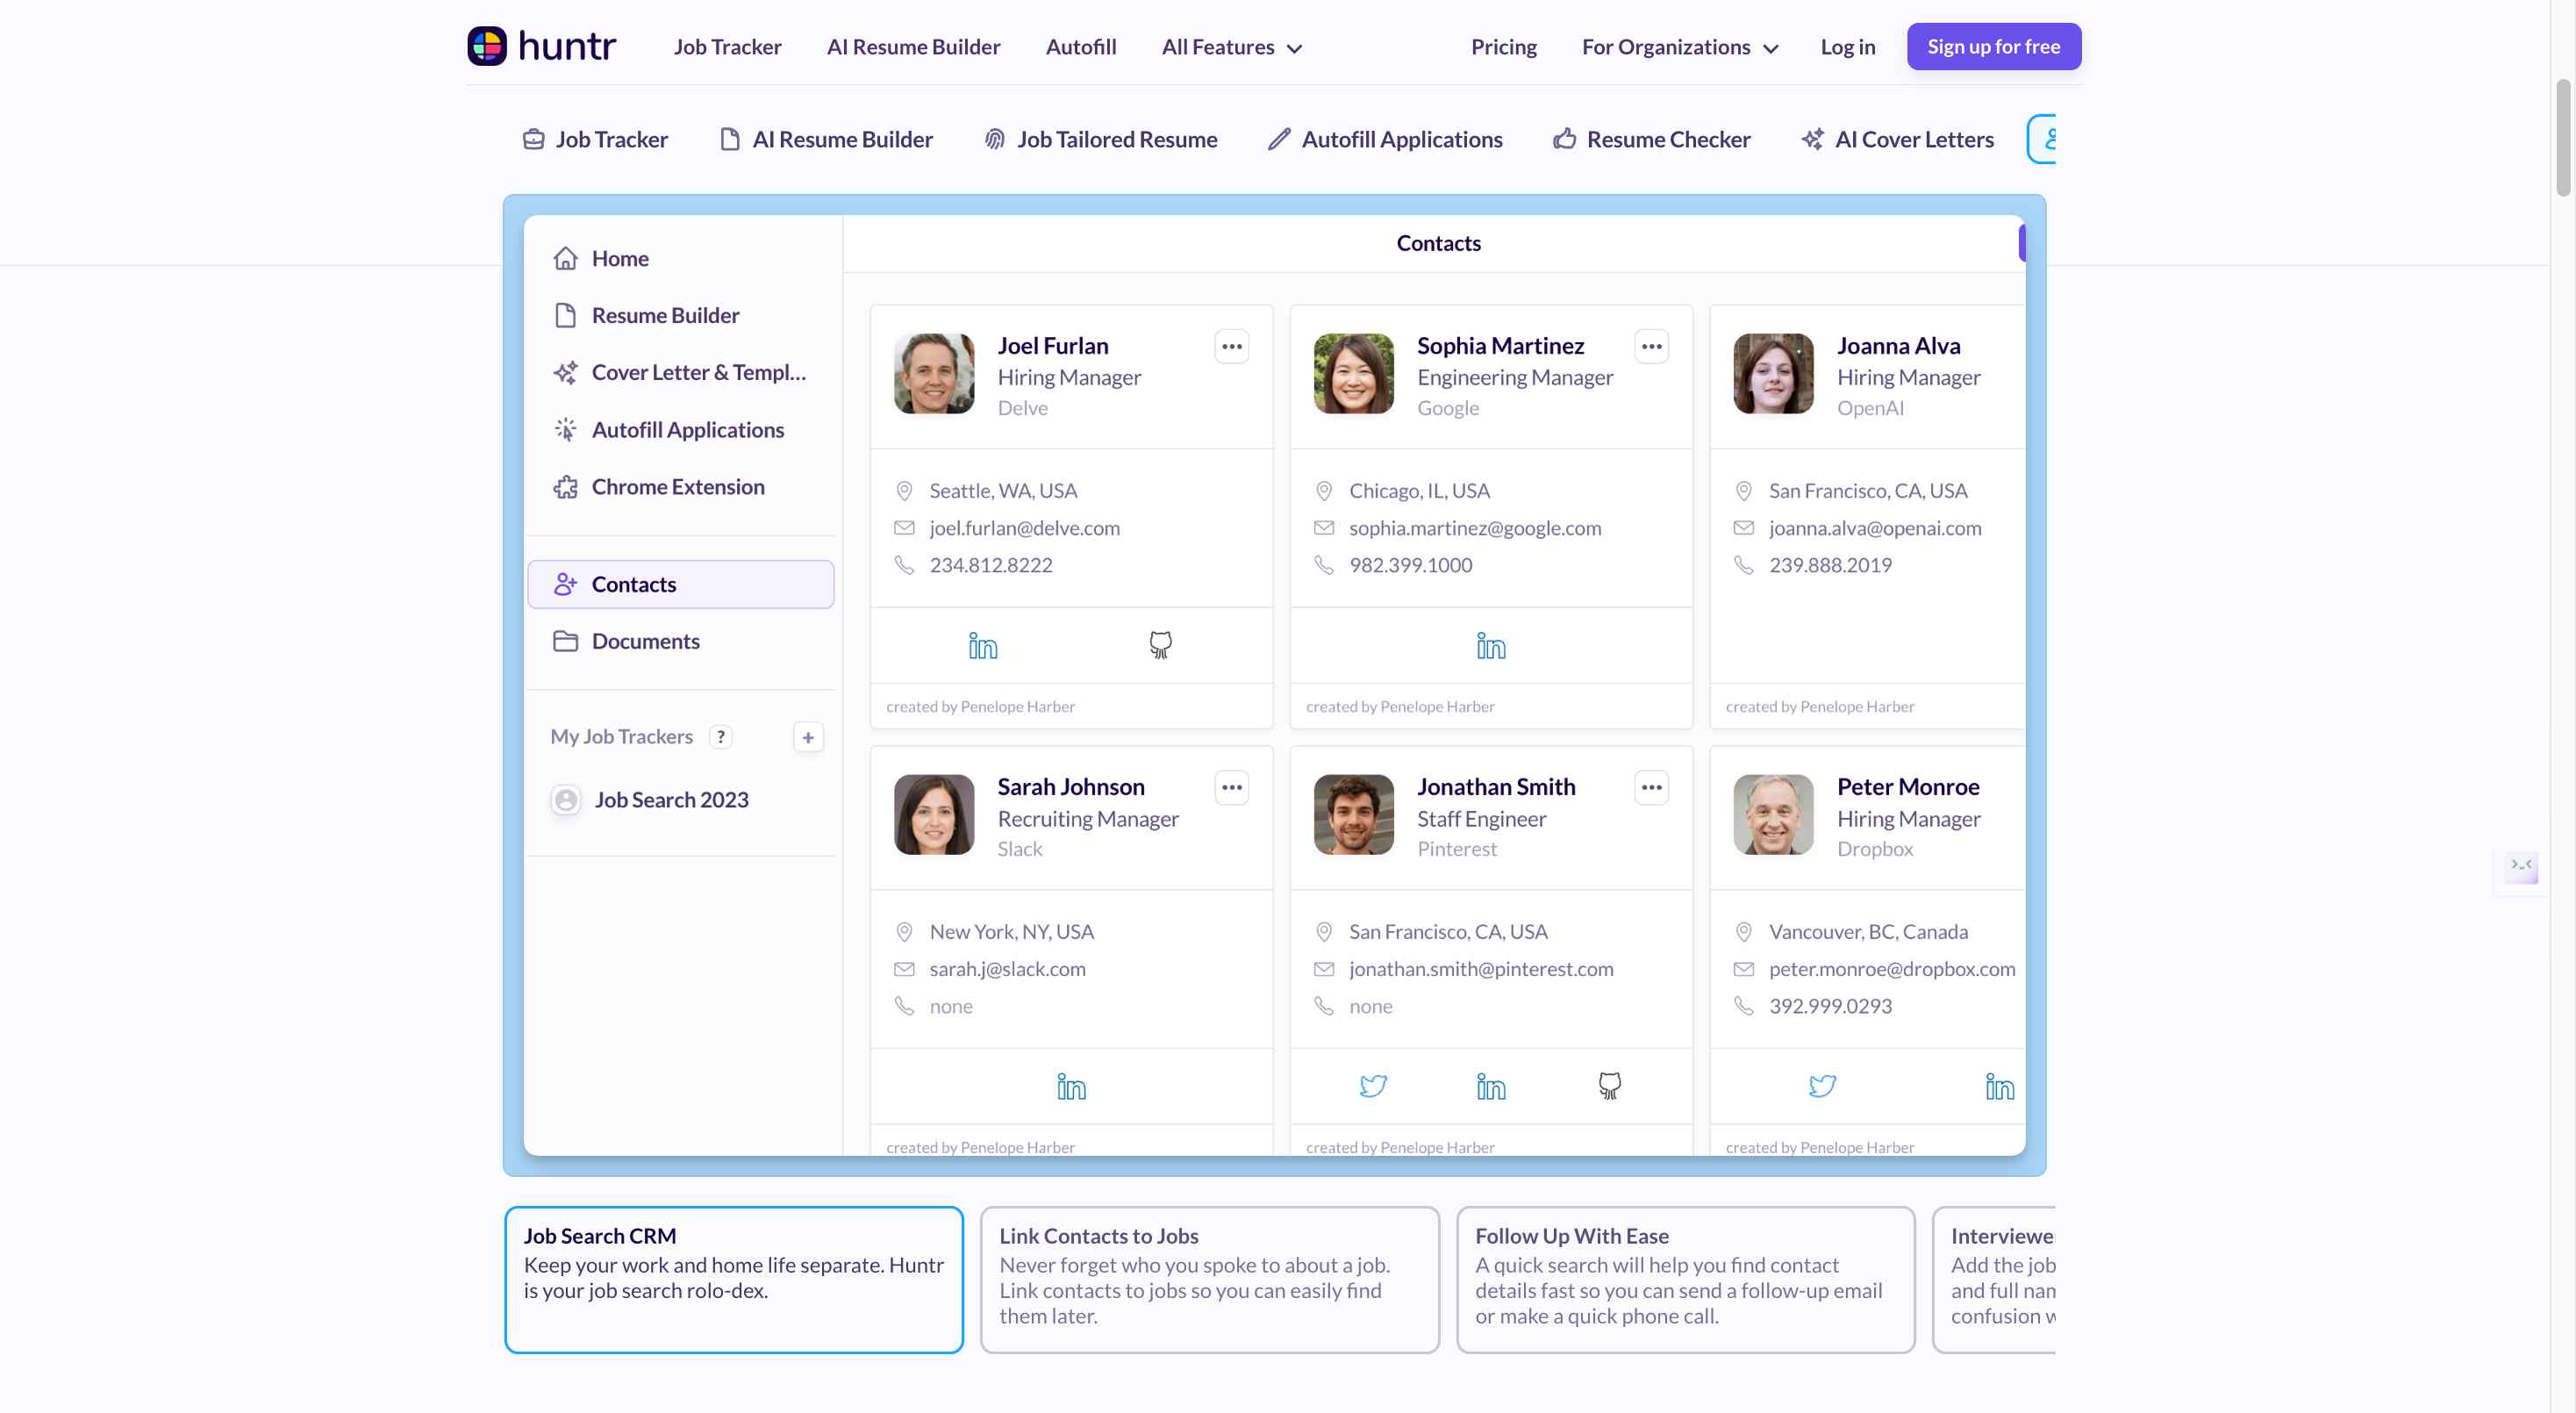Switch to the AI Cover Letters feature tab
Screen dimensions: 2576x1413
[1897, 139]
